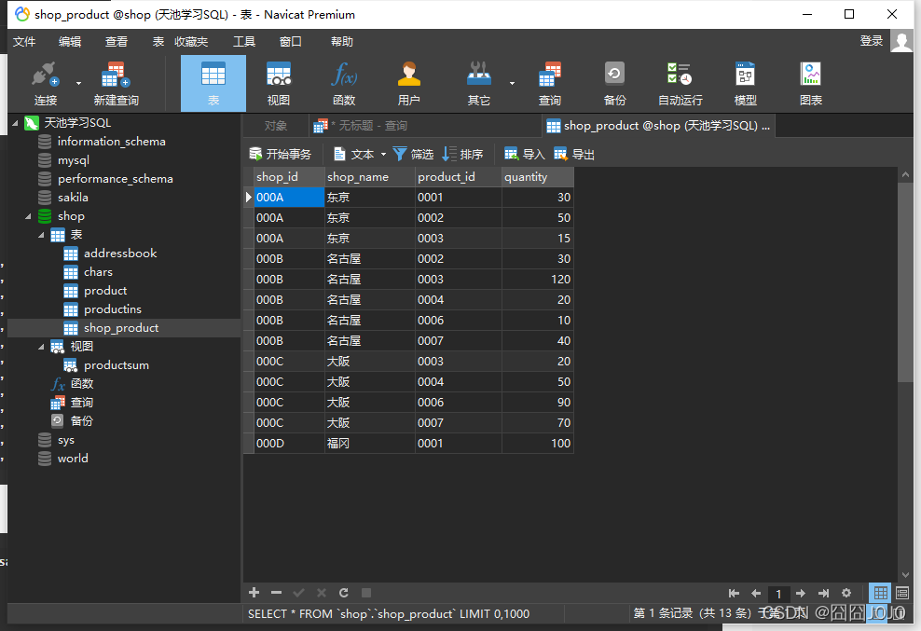Collapse the 天池学习SQL connection node
The height and width of the screenshot is (631, 921).
(15, 123)
